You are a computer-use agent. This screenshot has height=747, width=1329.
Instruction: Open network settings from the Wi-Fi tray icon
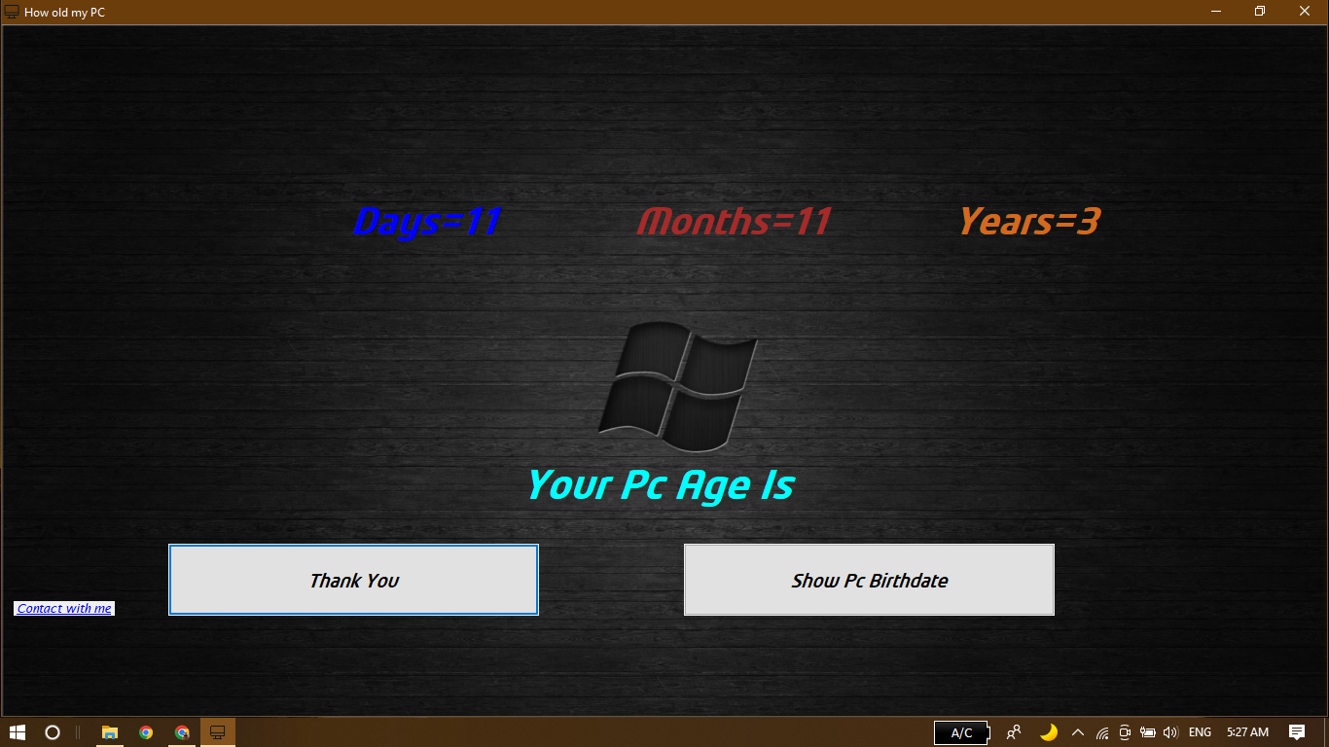1101,732
